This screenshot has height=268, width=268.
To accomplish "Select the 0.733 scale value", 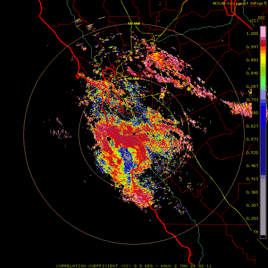I will click(252, 100).
